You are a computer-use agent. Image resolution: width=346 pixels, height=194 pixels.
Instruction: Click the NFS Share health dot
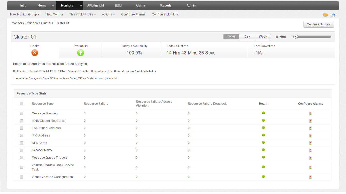[x=263, y=143]
